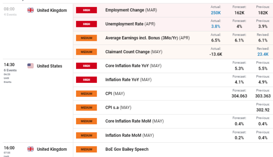Viewport: 273px width, 157px height.
Task: Click the MEDIUM badge for Average Earnings incl. Bonus
Action: coord(87,38)
